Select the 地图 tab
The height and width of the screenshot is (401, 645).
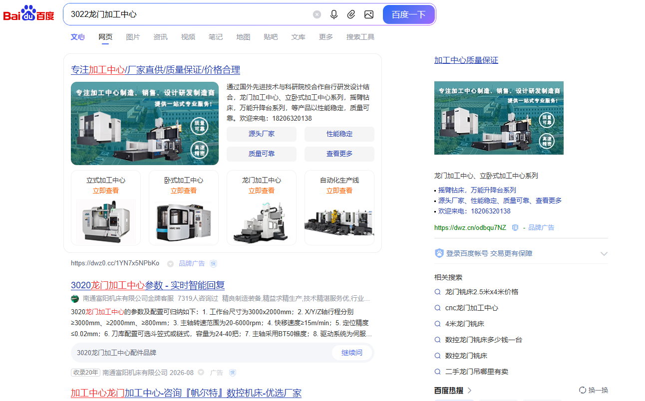click(x=243, y=37)
